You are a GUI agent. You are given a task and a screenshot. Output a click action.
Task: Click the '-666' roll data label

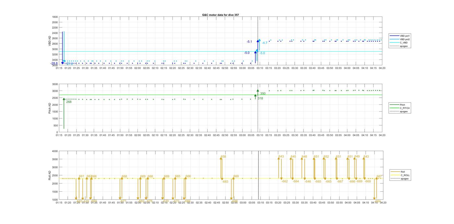point(352,181)
